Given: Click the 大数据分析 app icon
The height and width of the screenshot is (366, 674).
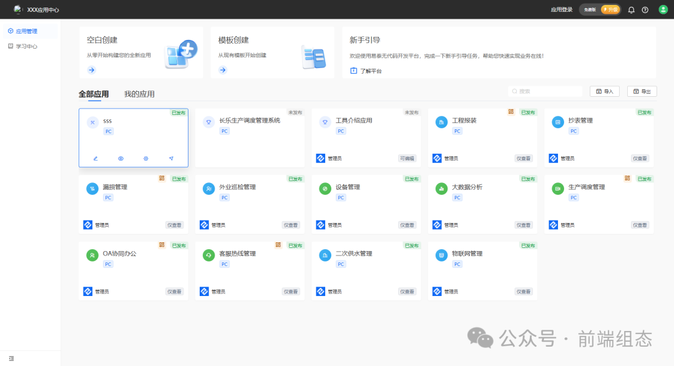Looking at the screenshot, I should click(x=441, y=189).
